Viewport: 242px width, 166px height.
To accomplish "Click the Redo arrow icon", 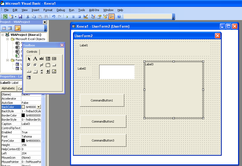I will (x=60, y=17).
